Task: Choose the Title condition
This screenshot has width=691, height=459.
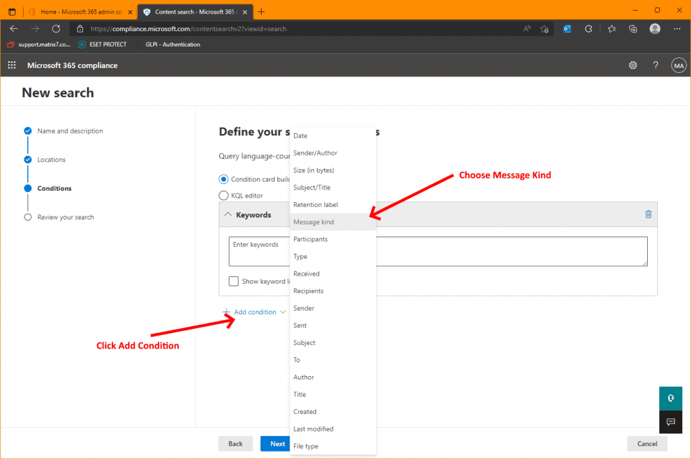Action: point(333,394)
